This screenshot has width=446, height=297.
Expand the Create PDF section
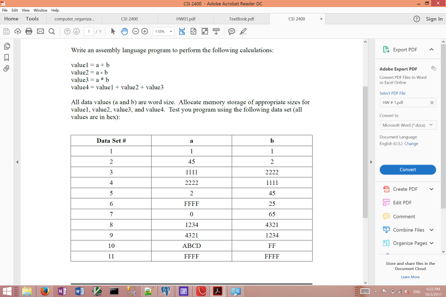[431, 189]
